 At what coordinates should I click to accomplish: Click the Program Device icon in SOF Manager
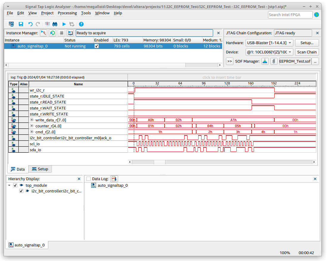(x=265, y=61)
